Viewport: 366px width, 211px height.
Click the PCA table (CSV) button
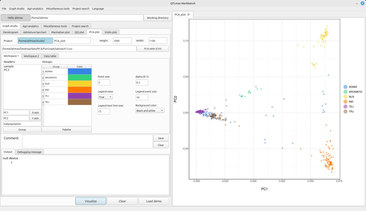tap(153, 49)
